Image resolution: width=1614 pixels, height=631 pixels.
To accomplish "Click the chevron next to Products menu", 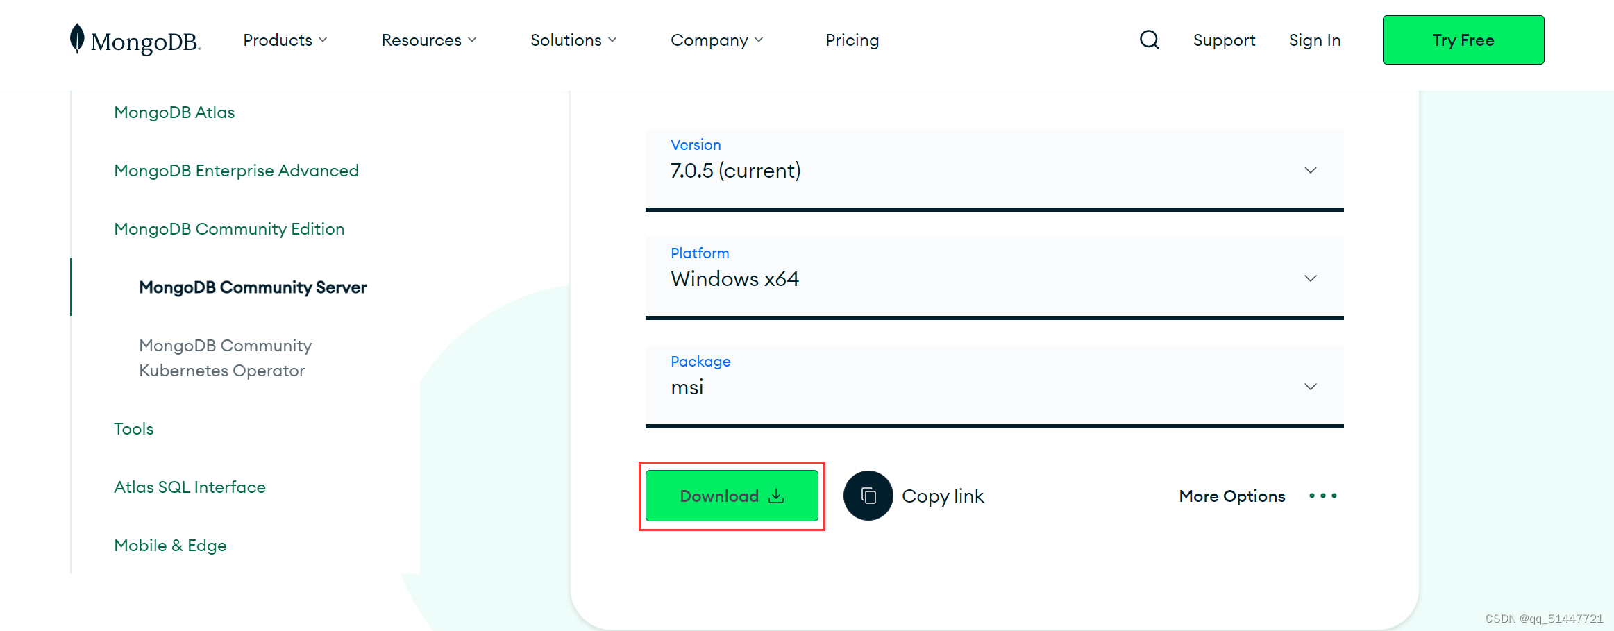I will [323, 40].
